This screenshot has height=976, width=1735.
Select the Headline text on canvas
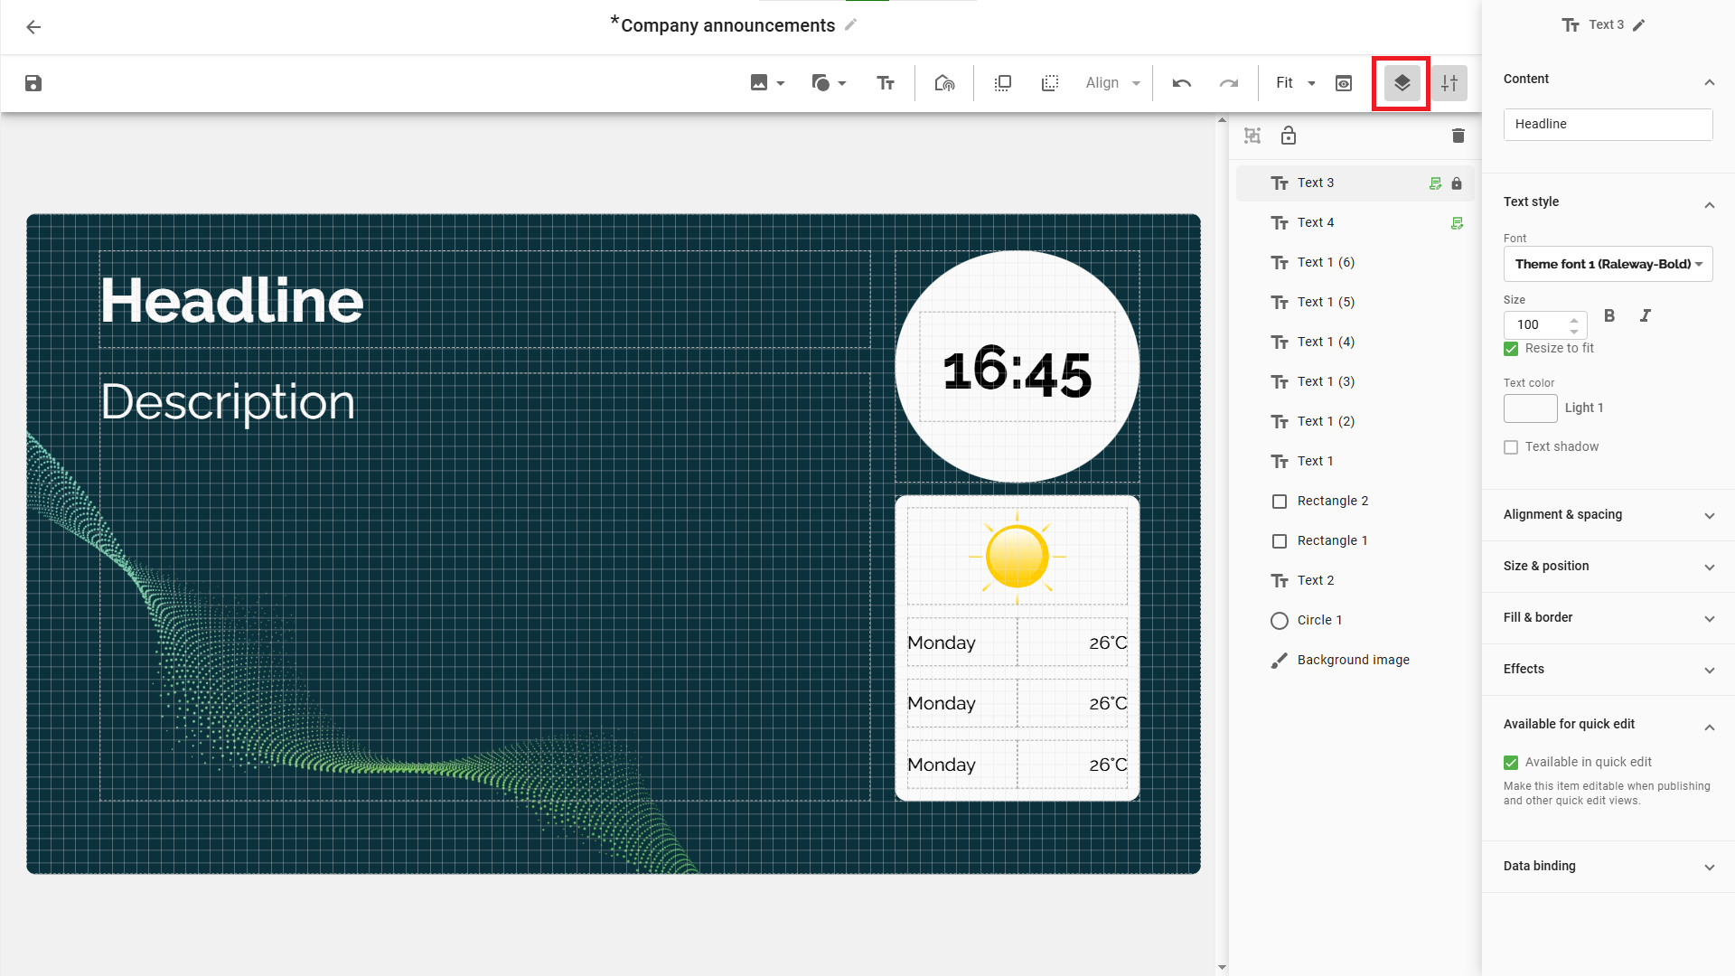click(x=232, y=301)
